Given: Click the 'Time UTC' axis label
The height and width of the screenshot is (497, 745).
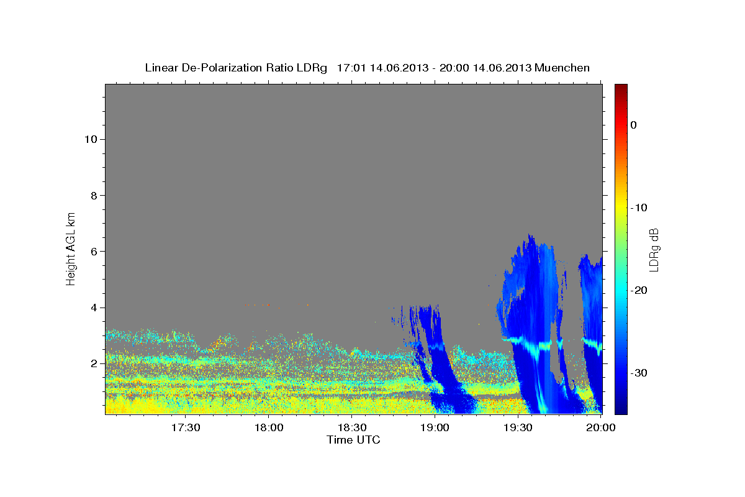Looking at the screenshot, I should (353, 440).
